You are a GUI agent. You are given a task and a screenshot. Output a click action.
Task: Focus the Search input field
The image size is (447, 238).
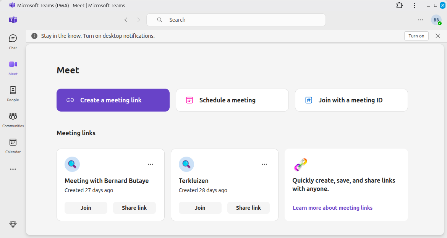coord(236,19)
